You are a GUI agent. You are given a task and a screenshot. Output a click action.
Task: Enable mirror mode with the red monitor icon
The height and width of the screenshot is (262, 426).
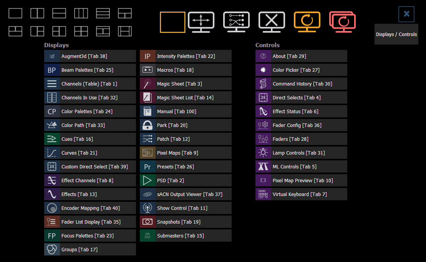pyautogui.click(x=342, y=22)
